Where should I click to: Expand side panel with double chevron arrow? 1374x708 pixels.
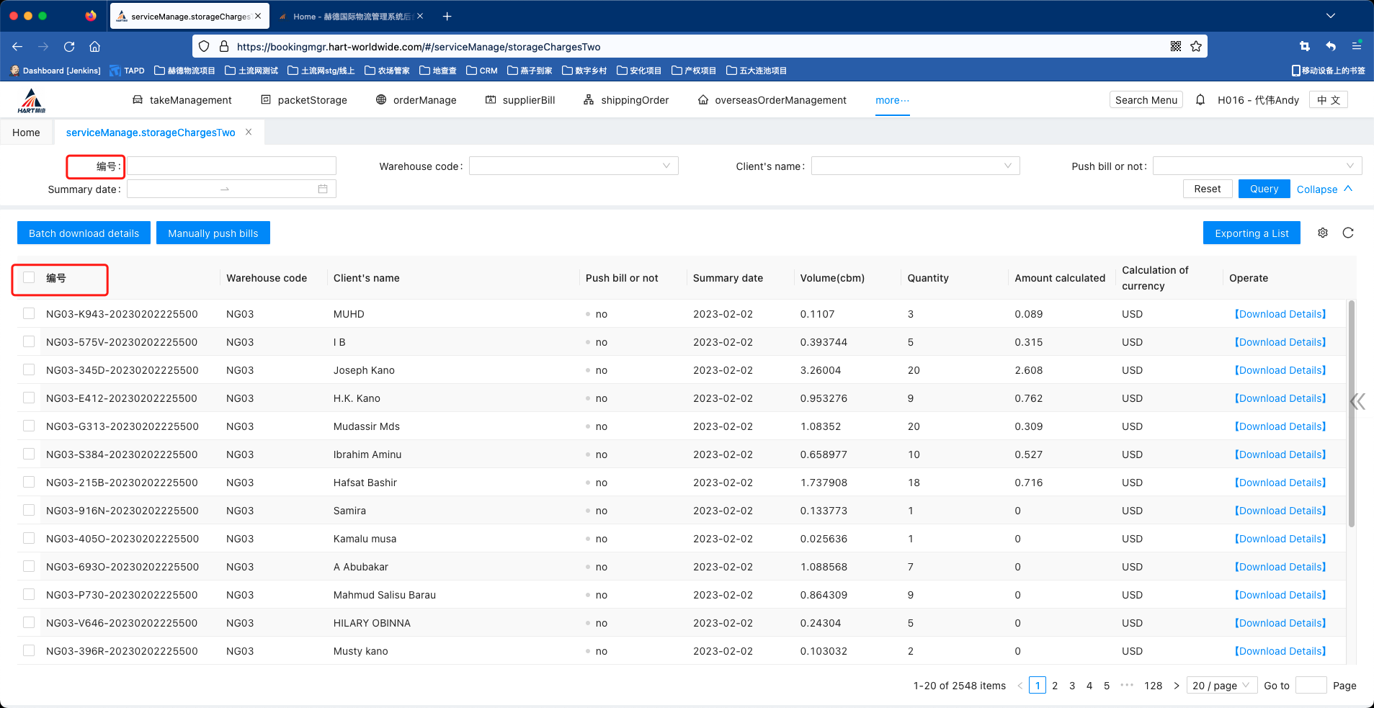coord(1357,401)
